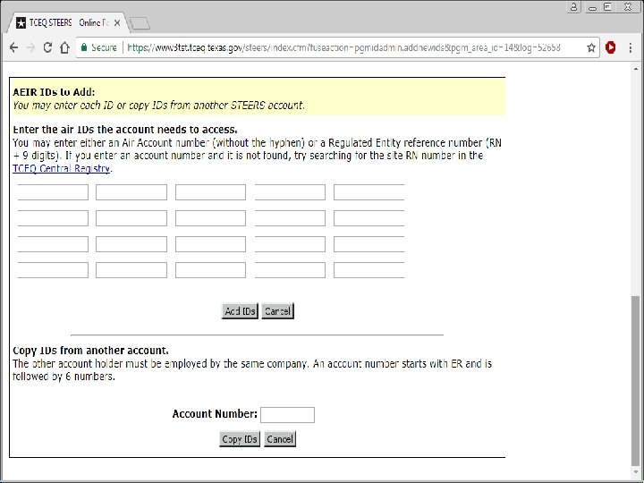
Task: Click Cancel next to Copy IDs
Action: click(x=280, y=439)
